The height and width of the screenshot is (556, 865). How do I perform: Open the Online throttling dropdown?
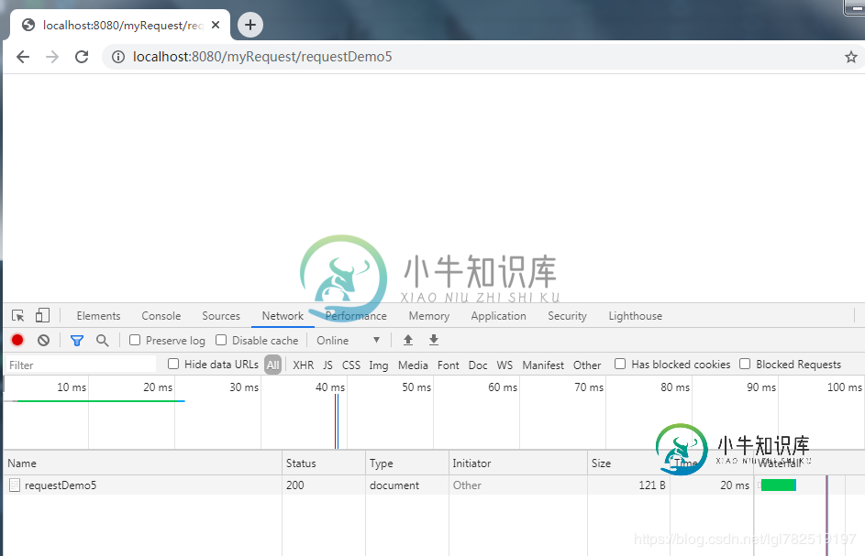[348, 341]
